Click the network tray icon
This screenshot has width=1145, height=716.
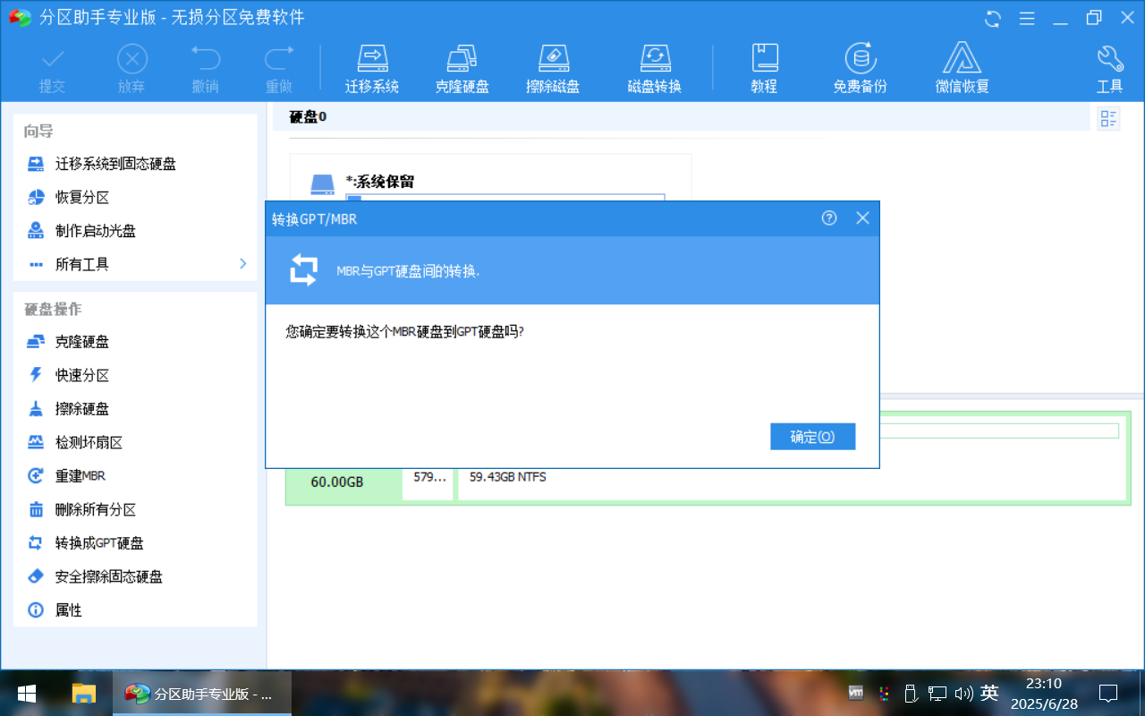[937, 693]
